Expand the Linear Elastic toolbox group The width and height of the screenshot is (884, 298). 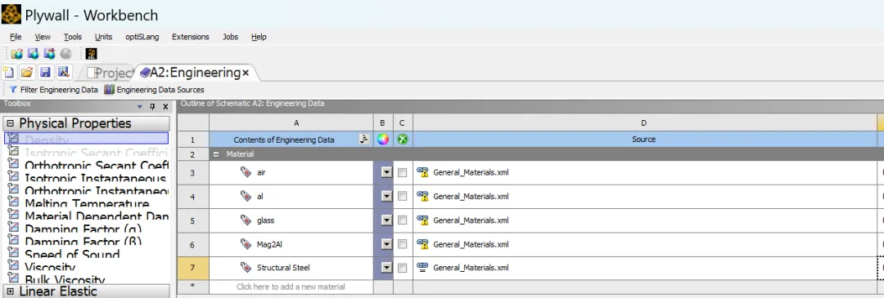(10, 291)
